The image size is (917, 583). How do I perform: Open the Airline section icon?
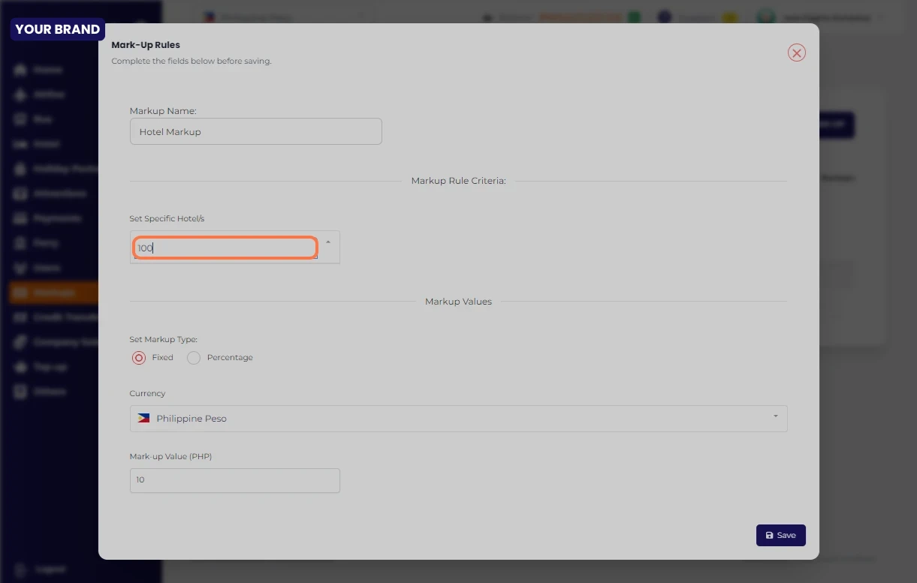[20, 95]
